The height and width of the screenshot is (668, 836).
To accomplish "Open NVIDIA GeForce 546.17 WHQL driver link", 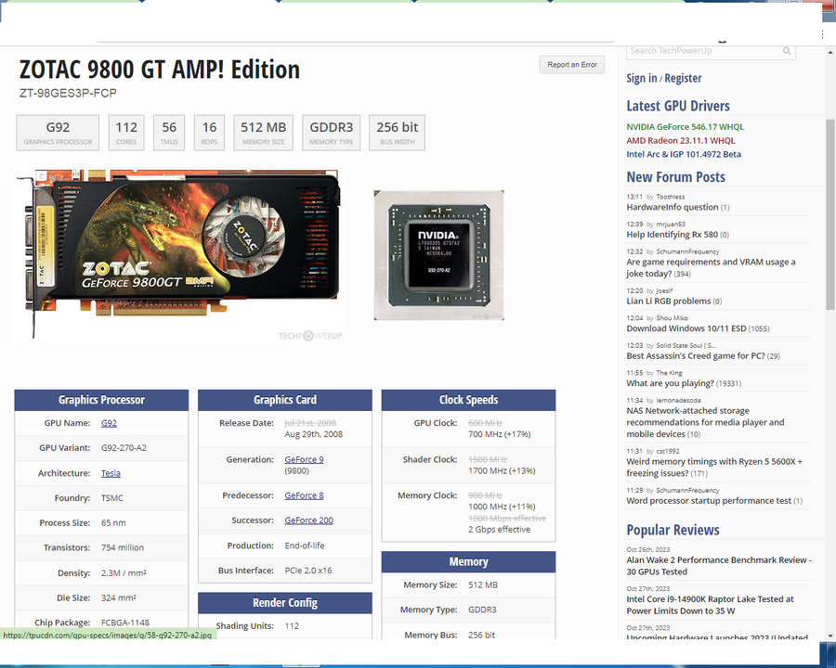I will click(x=686, y=127).
